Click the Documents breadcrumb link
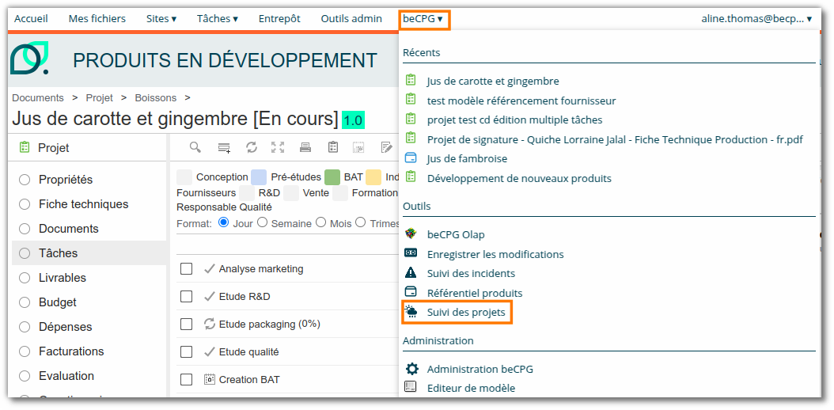834x410 pixels. coord(38,98)
